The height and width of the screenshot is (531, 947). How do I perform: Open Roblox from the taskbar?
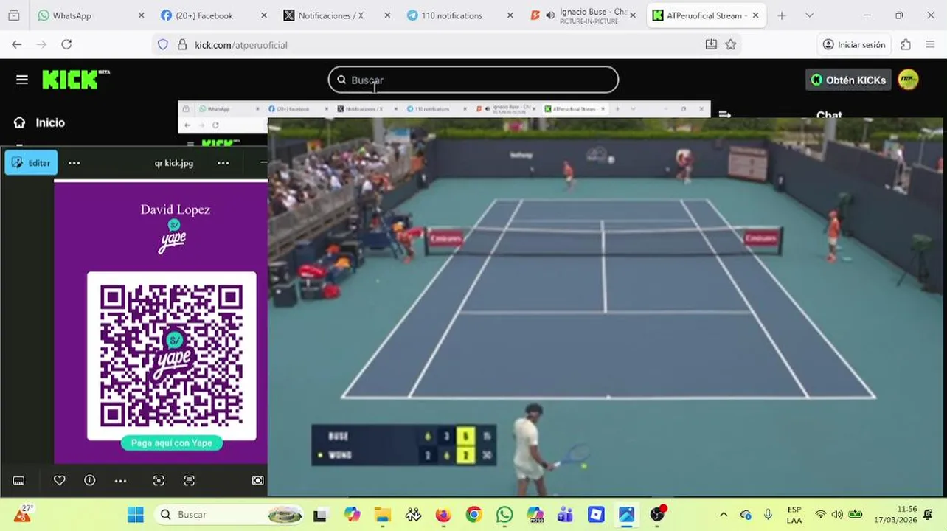click(x=596, y=514)
